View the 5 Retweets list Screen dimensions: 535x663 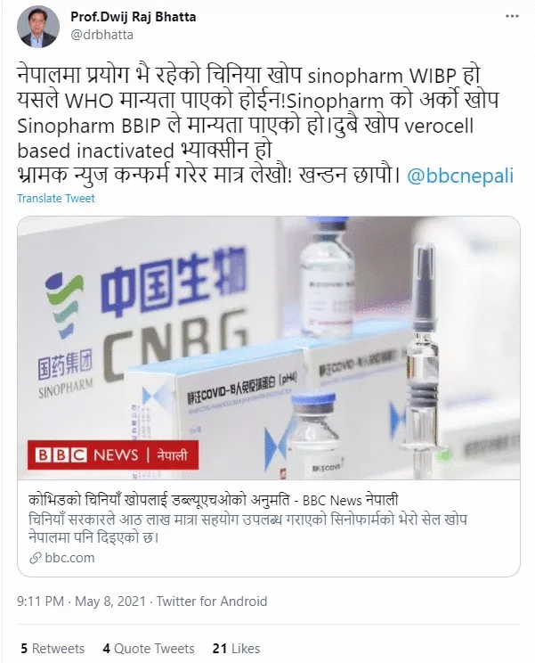(53, 649)
